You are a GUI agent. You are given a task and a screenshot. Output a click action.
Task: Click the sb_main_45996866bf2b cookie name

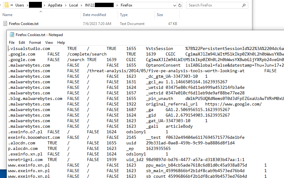[195, 171]
